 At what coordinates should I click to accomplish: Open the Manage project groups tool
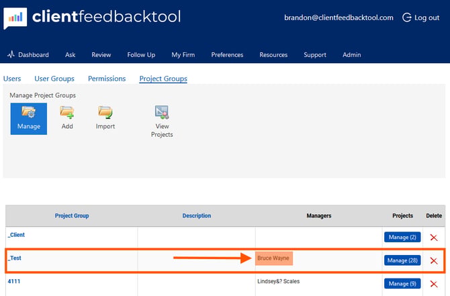tap(29, 119)
